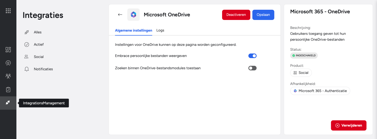The image size is (377, 139).
Task: Click the Verwijderen button
Action: click(349, 125)
